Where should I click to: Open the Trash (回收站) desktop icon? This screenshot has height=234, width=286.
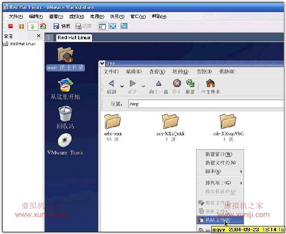pyautogui.click(x=65, y=113)
